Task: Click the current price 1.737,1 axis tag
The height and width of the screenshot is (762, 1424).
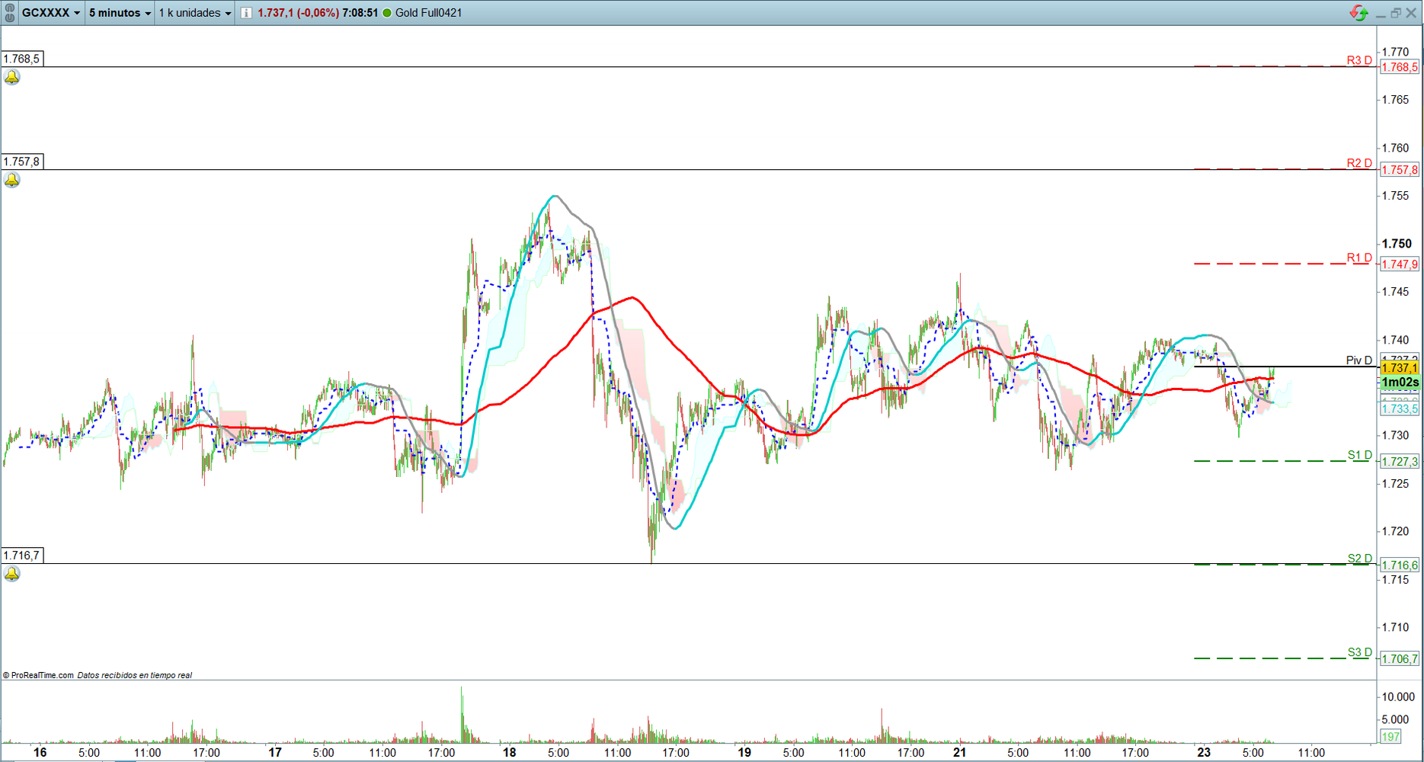Action: 1400,368
